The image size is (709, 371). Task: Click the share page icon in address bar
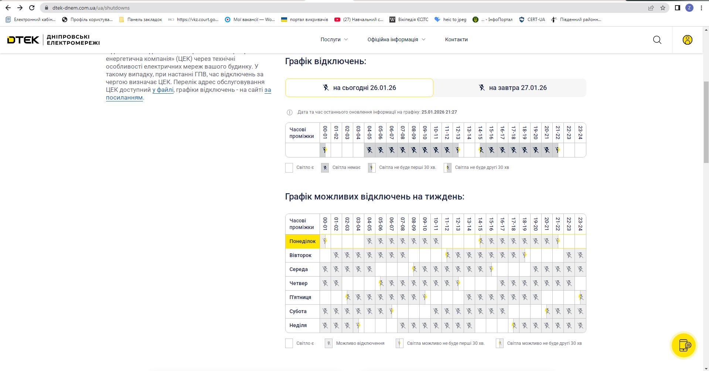click(x=651, y=8)
